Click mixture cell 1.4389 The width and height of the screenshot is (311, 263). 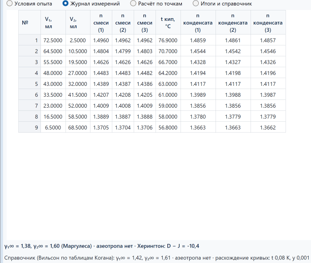(x=101, y=84)
